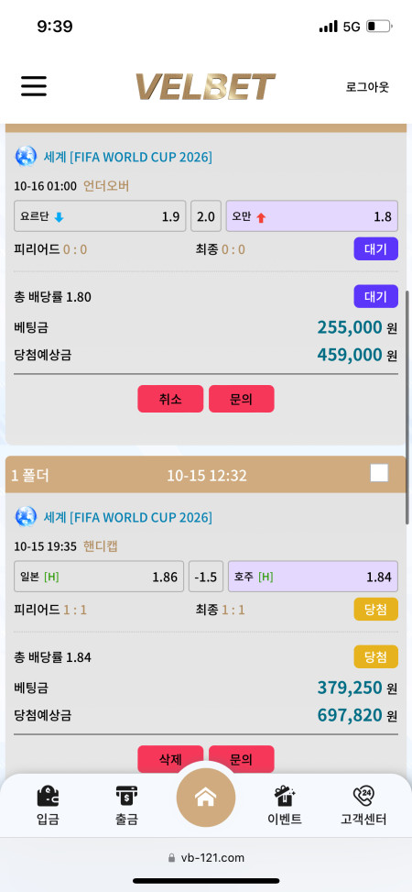Click 문의 under the 379,250원 bet

(241, 758)
